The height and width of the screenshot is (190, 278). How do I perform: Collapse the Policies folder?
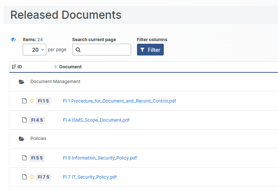38,139
